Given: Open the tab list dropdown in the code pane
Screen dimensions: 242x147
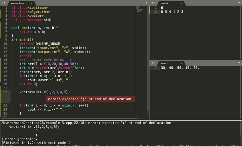Looking at the screenshot, I should 146,3.
